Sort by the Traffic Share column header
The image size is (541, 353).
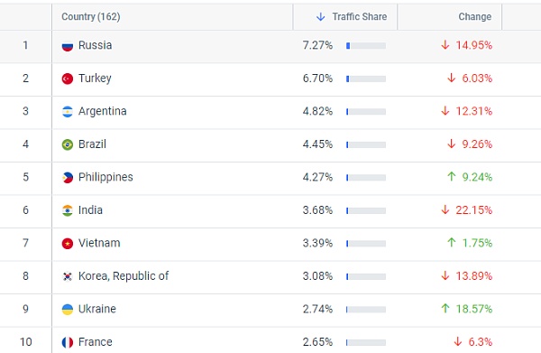pyautogui.click(x=359, y=16)
